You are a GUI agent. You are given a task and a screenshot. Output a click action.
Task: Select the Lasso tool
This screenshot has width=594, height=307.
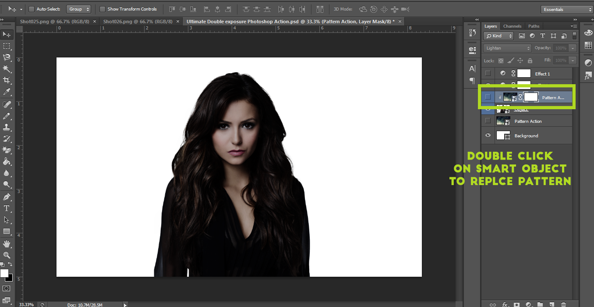(x=7, y=57)
